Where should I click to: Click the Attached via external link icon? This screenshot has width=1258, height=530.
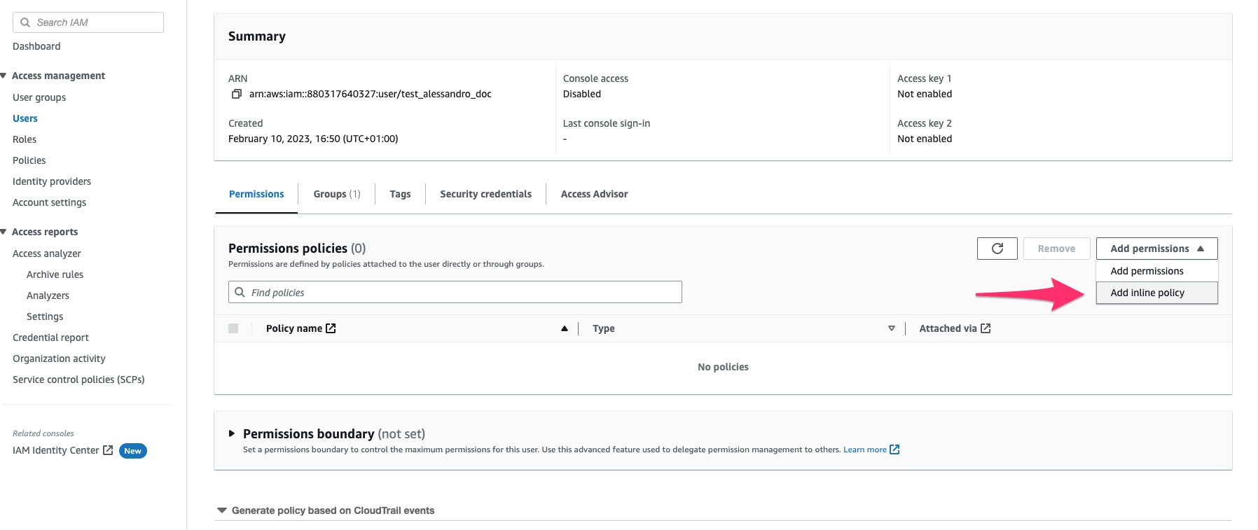click(986, 328)
